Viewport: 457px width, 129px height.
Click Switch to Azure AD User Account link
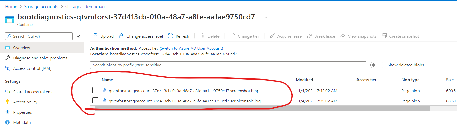click(x=191, y=48)
